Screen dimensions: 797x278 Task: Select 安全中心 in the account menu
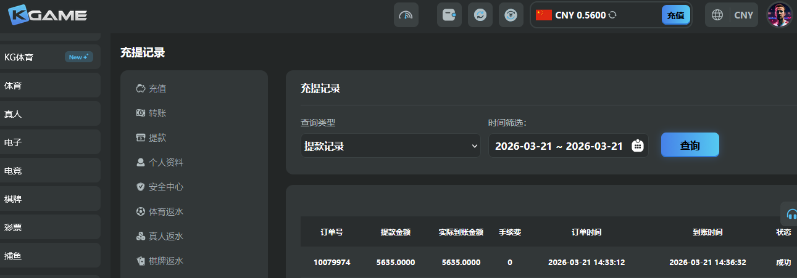click(x=165, y=187)
